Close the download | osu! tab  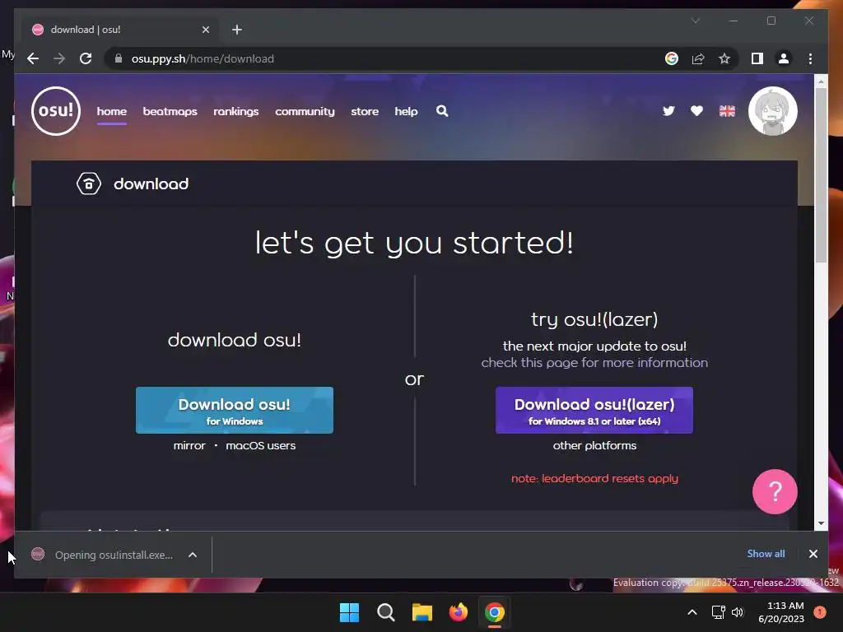click(205, 30)
